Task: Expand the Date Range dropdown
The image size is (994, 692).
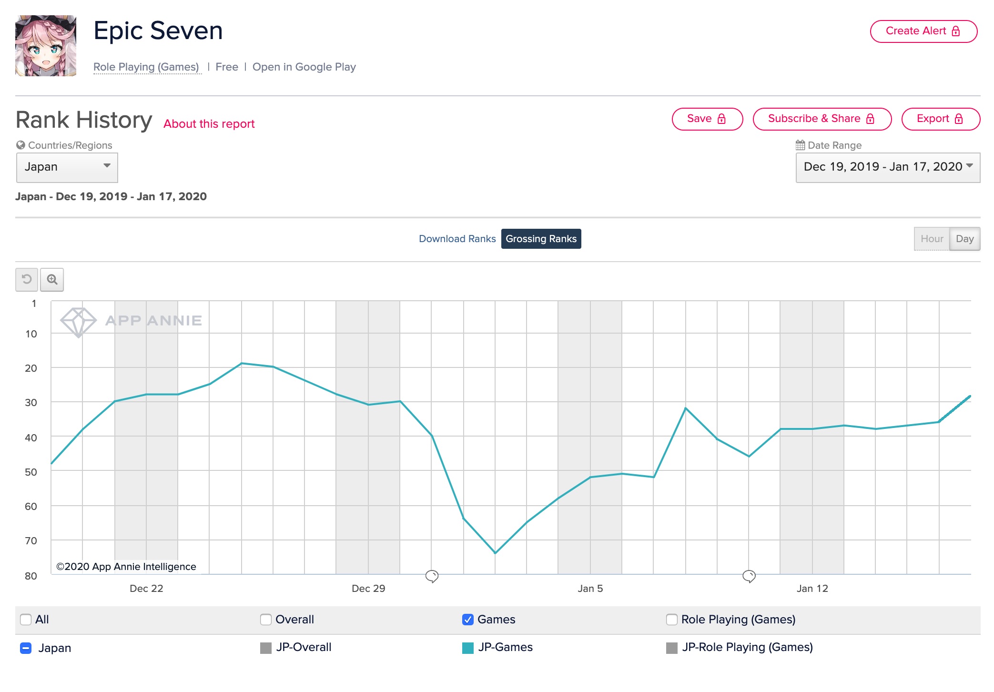Action: (x=888, y=167)
